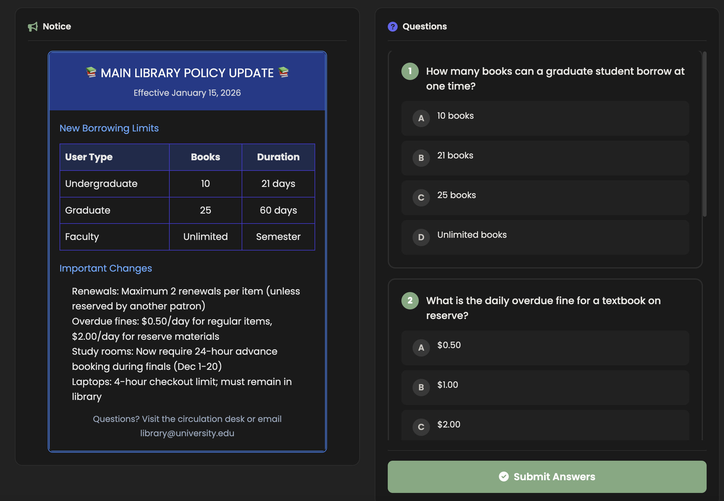Click the 'New Borrowing Limits' heading
This screenshot has width=724, height=501.
tap(109, 128)
